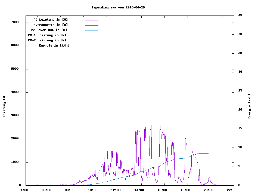This screenshot has height=196, width=261.
Task: Click the yellow PV-2 Leistung legend line
Action: point(92,41)
